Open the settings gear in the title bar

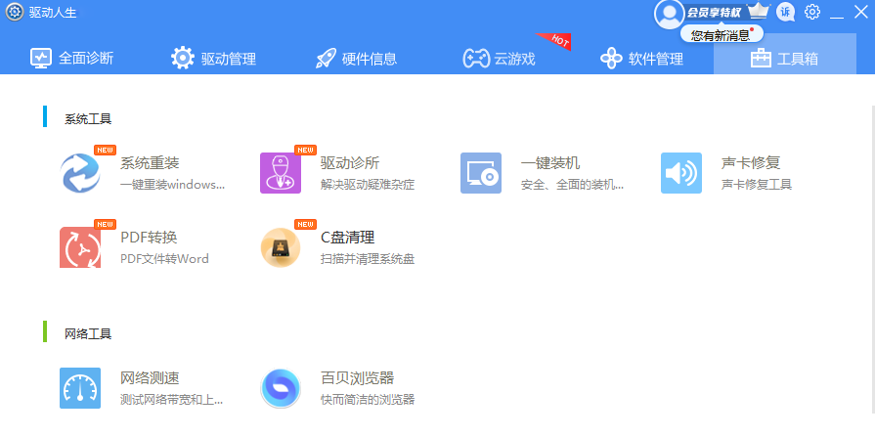(x=812, y=12)
